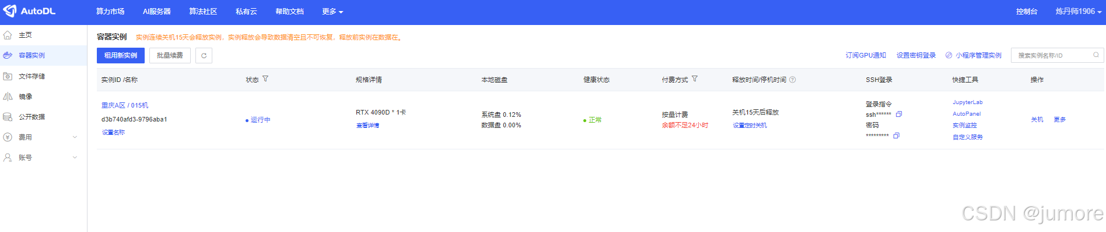Click the 设置名称 link
Image resolution: width=1106 pixels, height=232 pixels.
113,133
